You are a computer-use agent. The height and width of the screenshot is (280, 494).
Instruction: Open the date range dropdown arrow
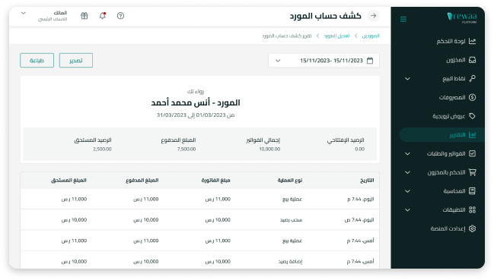click(278, 61)
